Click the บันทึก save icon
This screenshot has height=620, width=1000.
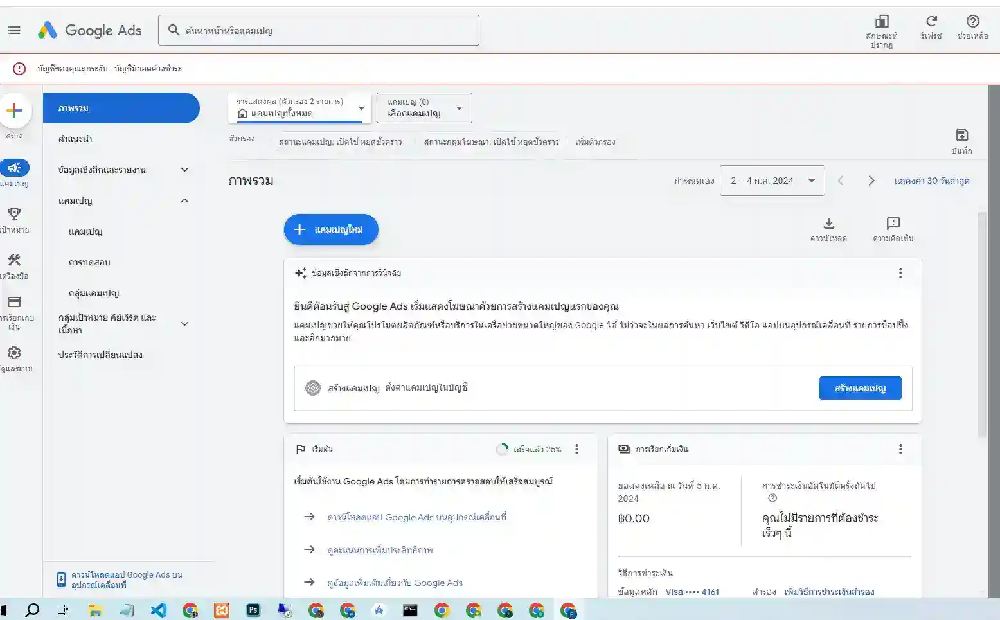coord(961,135)
